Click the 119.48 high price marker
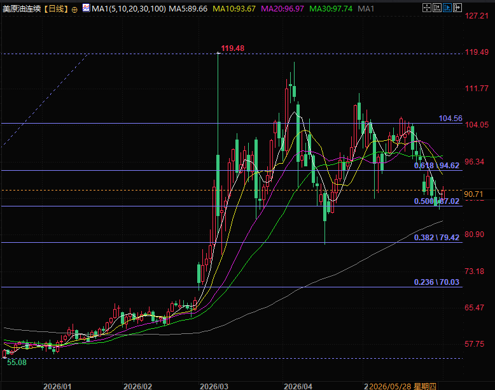 [x=232, y=48]
